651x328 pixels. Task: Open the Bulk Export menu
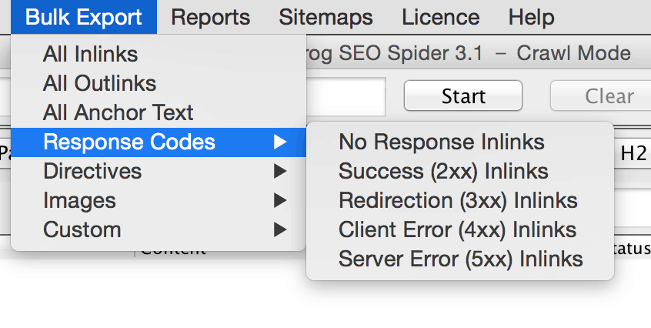click(x=83, y=17)
